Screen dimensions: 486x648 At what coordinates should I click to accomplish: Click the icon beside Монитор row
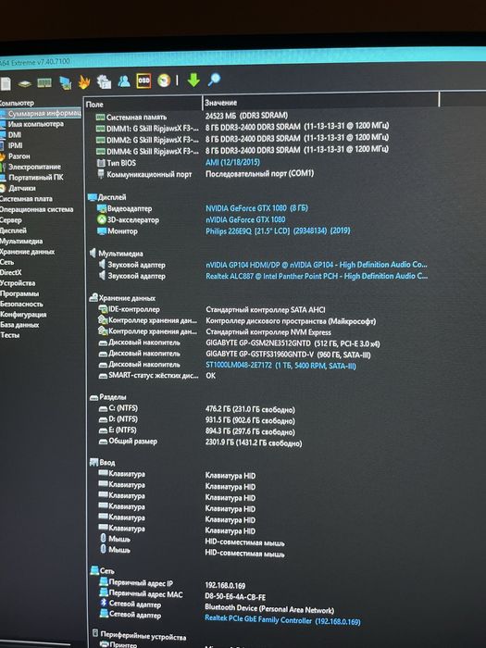pyautogui.click(x=102, y=231)
